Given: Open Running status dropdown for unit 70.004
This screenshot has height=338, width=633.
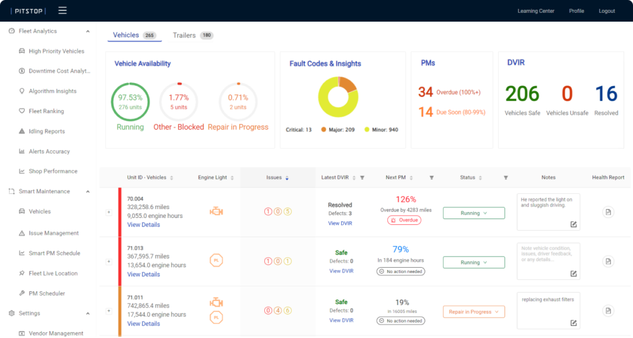Looking at the screenshot, I should [x=474, y=213].
